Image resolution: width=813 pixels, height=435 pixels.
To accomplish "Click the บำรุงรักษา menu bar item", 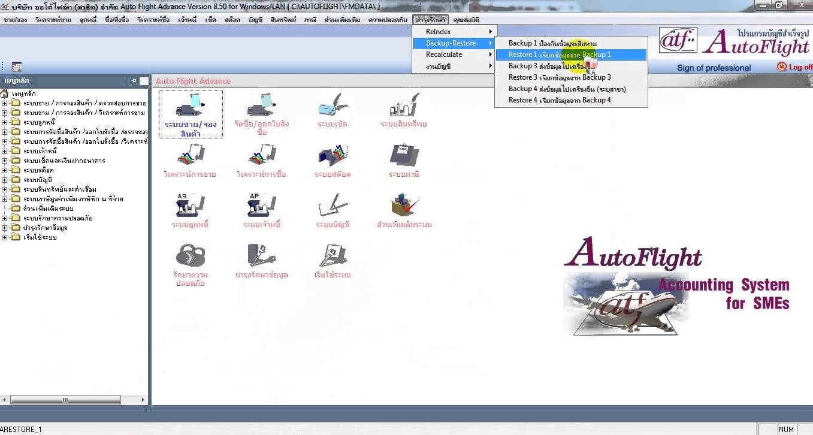I will tap(430, 20).
